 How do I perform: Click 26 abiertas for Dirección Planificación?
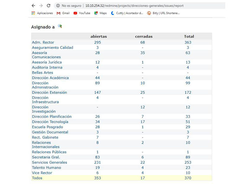pyautogui.click(x=97, y=117)
